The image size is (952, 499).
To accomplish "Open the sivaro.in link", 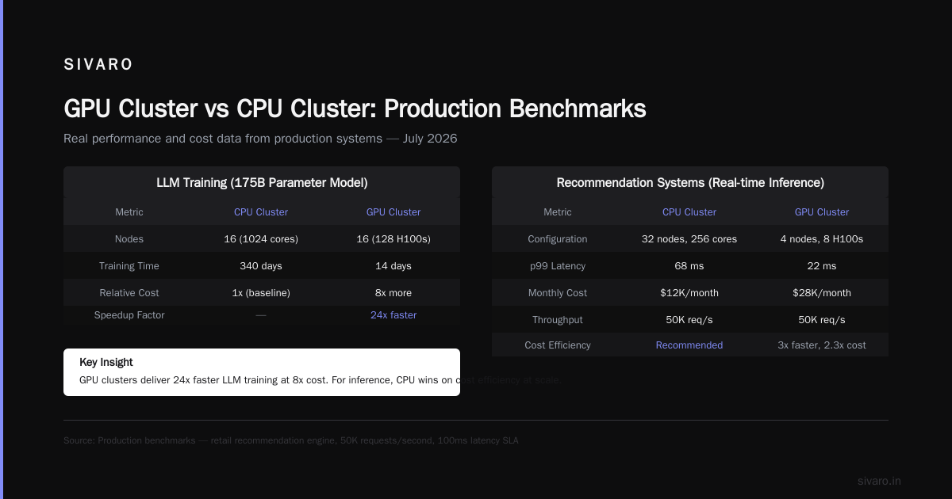I will coord(879,481).
